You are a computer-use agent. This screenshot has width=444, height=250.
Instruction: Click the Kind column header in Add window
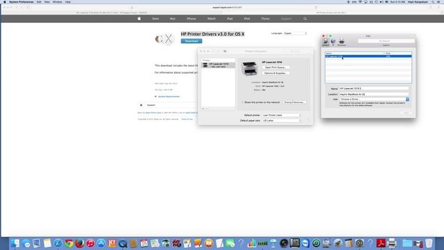(x=398, y=53)
